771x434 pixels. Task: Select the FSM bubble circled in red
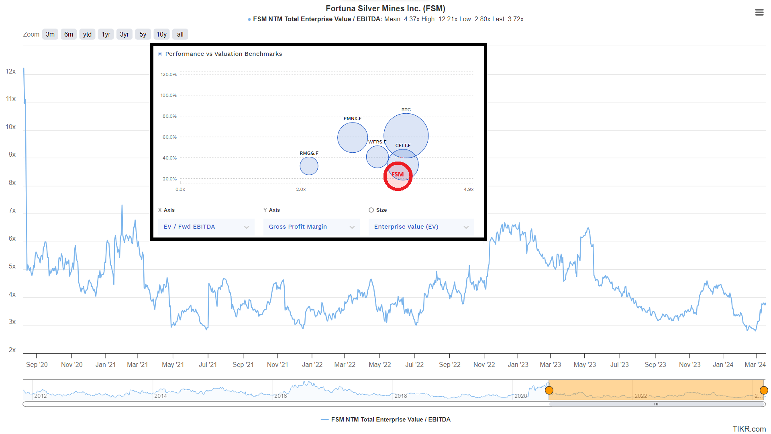(398, 175)
